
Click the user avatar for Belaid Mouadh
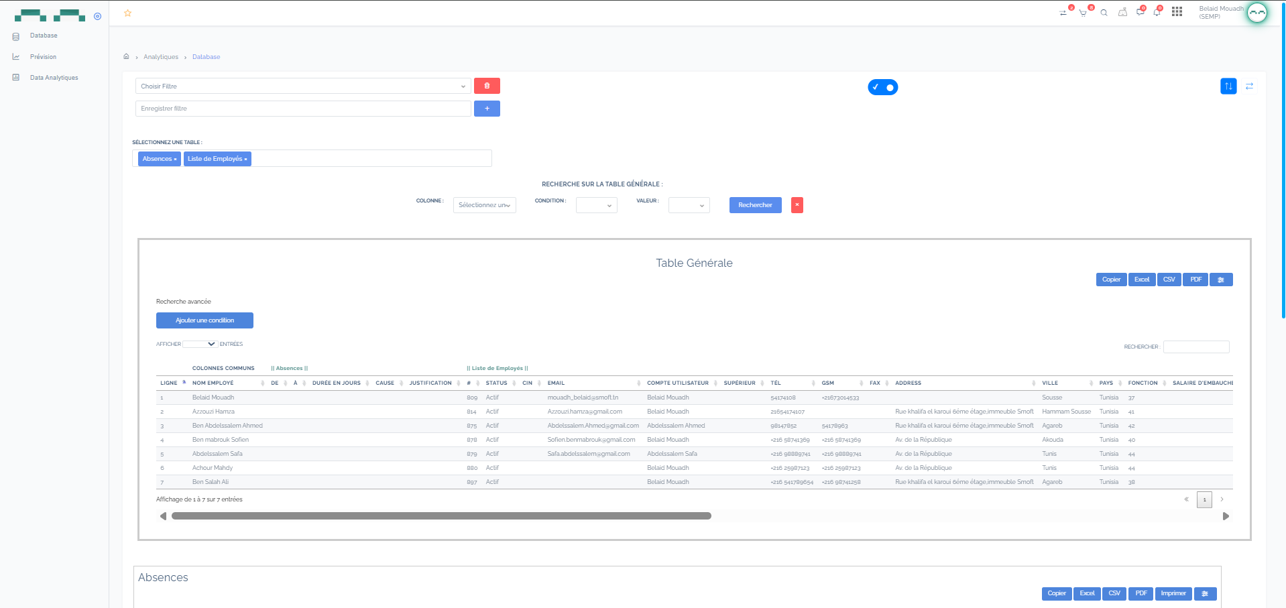(1256, 13)
